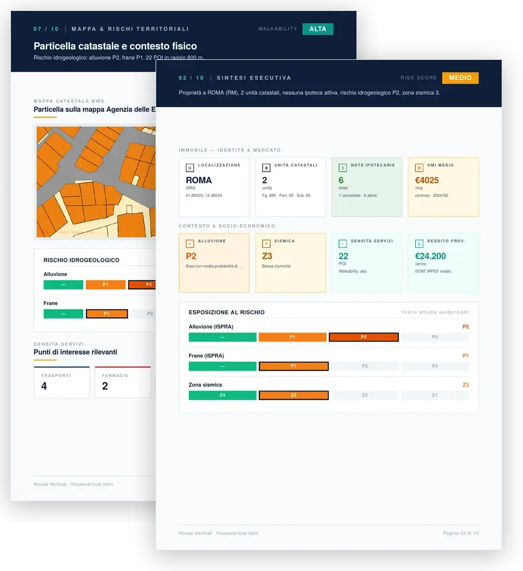Click grey P3 segment in Alluvione (ISPRA) row
Image resolution: width=523 pixels, height=571 pixels.
[435, 337]
